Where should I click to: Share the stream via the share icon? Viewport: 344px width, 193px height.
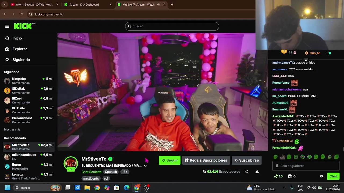(x=246, y=172)
